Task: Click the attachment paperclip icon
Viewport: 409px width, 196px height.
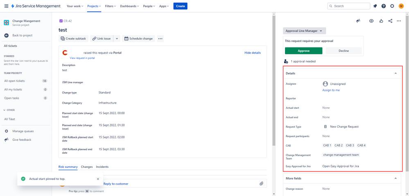Action: [x=261, y=183]
